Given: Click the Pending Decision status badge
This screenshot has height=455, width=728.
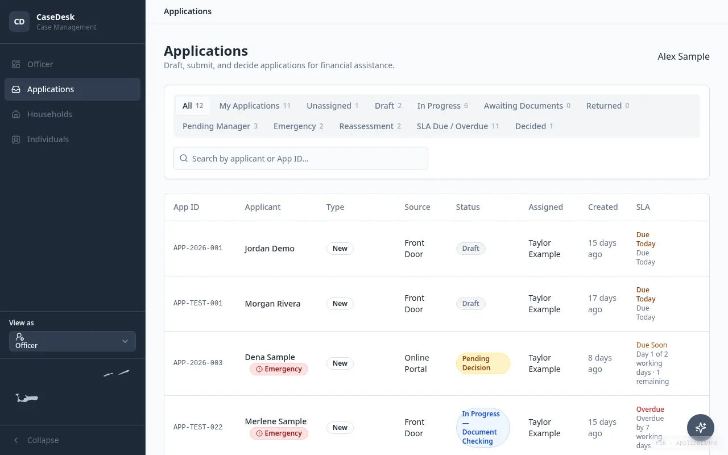Looking at the screenshot, I should [483, 363].
